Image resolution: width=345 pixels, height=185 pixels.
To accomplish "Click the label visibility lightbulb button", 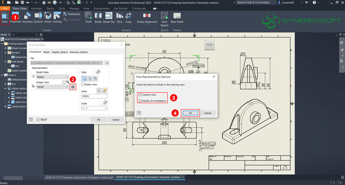I will (99, 91).
